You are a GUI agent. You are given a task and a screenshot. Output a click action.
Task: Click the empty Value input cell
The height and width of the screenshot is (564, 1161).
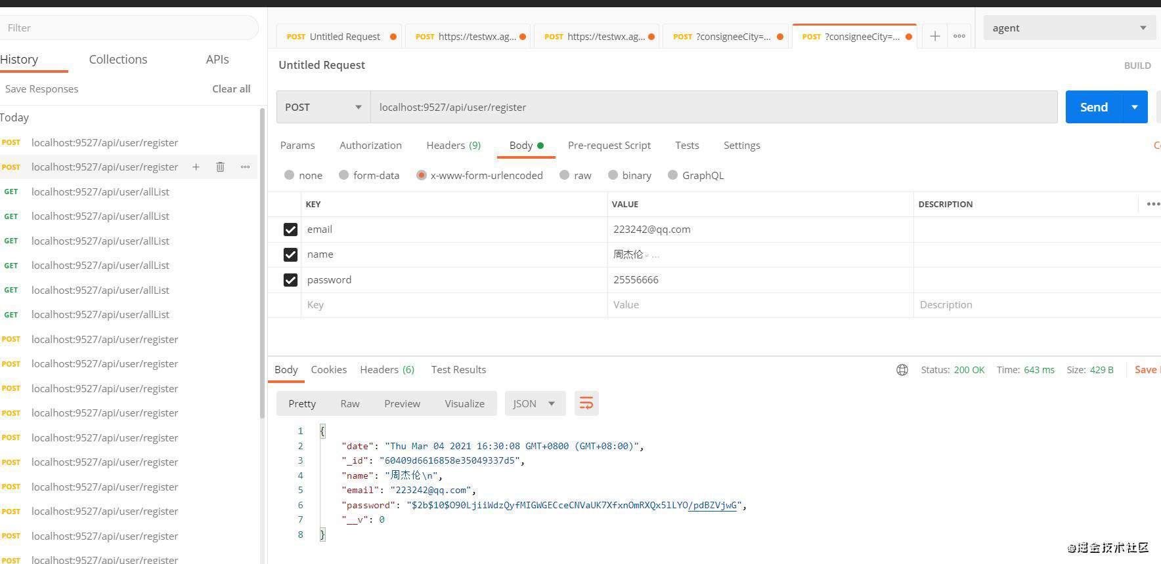760,305
